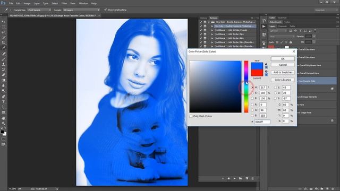The image size is (340, 191).
Task: Select the Pen tool
Action: click(4, 97)
